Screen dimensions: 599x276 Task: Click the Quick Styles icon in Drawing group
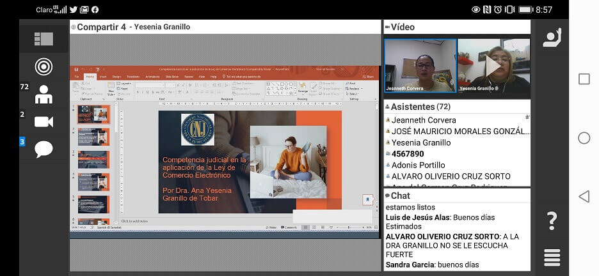tap(313, 88)
